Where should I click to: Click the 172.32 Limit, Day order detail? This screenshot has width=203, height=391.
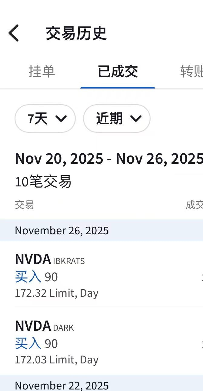[x=57, y=293]
